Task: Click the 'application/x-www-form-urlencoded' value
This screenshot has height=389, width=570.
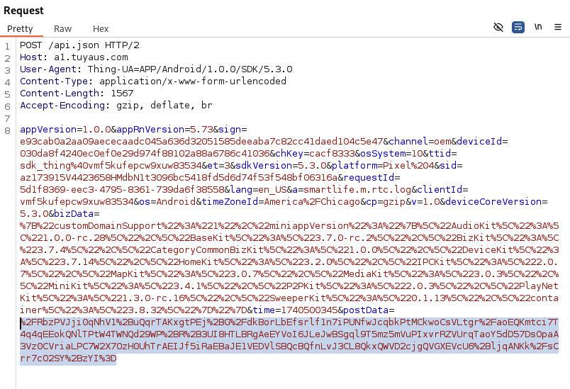Action: point(193,81)
